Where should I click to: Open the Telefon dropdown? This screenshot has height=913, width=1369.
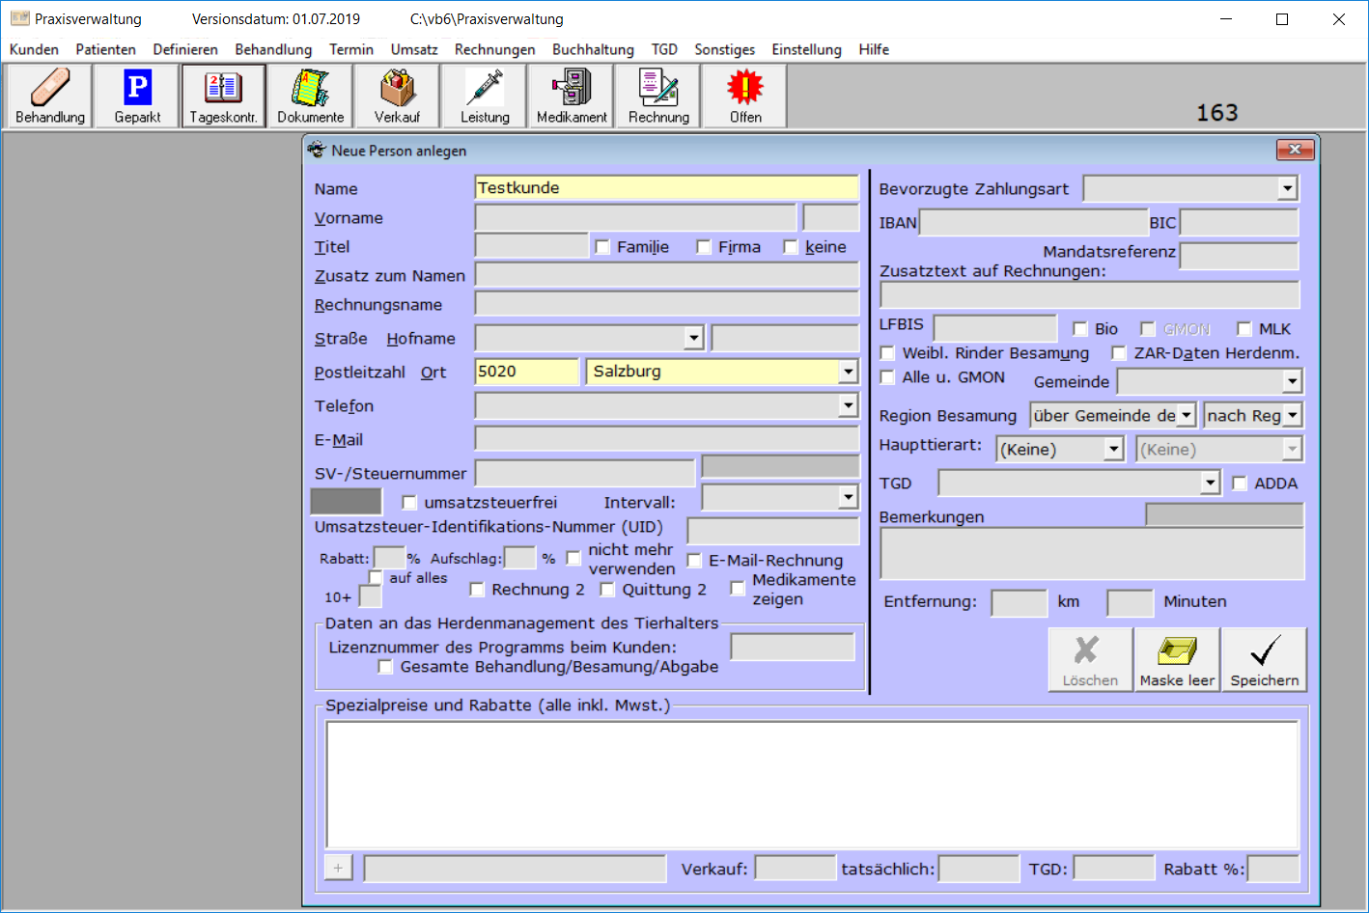coord(848,406)
